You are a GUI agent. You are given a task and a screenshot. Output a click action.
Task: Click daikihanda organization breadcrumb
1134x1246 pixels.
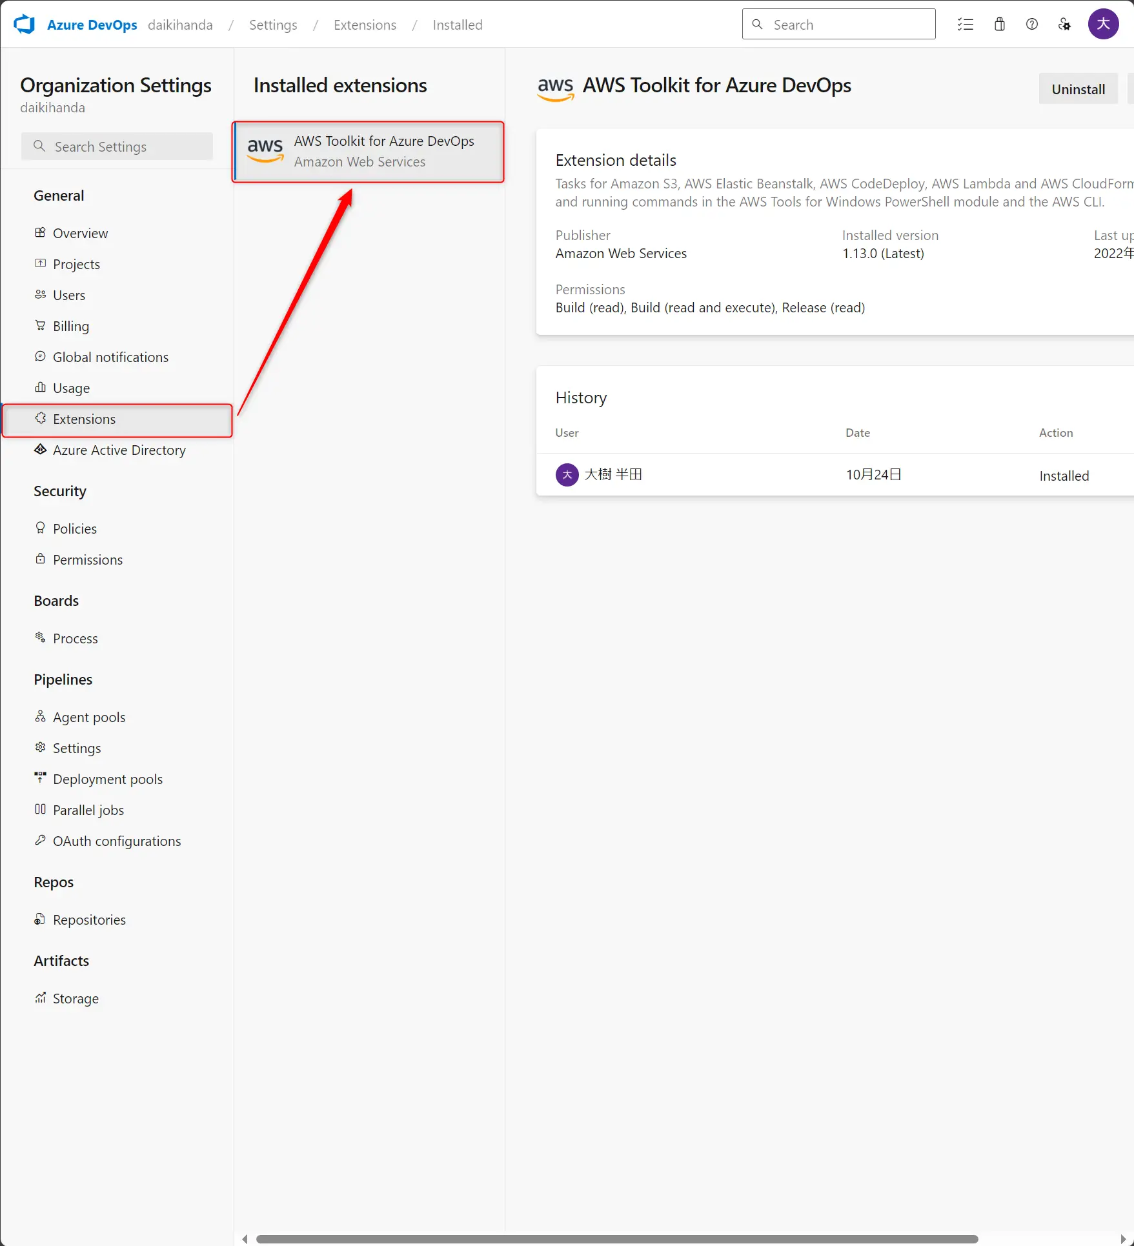pos(180,25)
